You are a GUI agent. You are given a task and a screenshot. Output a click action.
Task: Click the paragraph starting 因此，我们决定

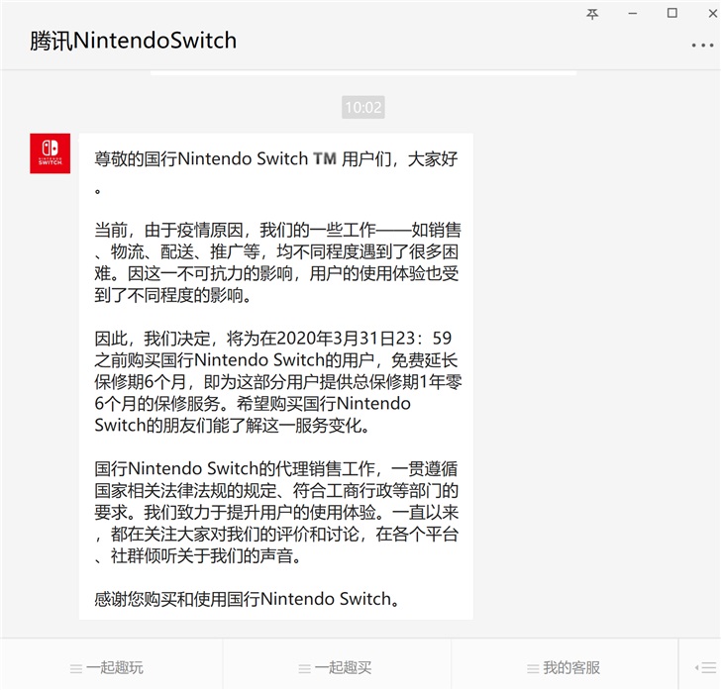[x=278, y=381]
